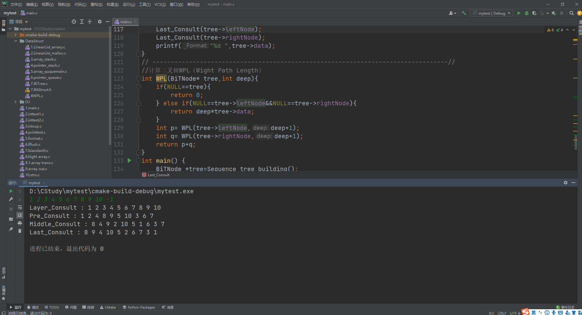Open the 事件日志 event log
The image size is (582, 315).
coord(565,307)
